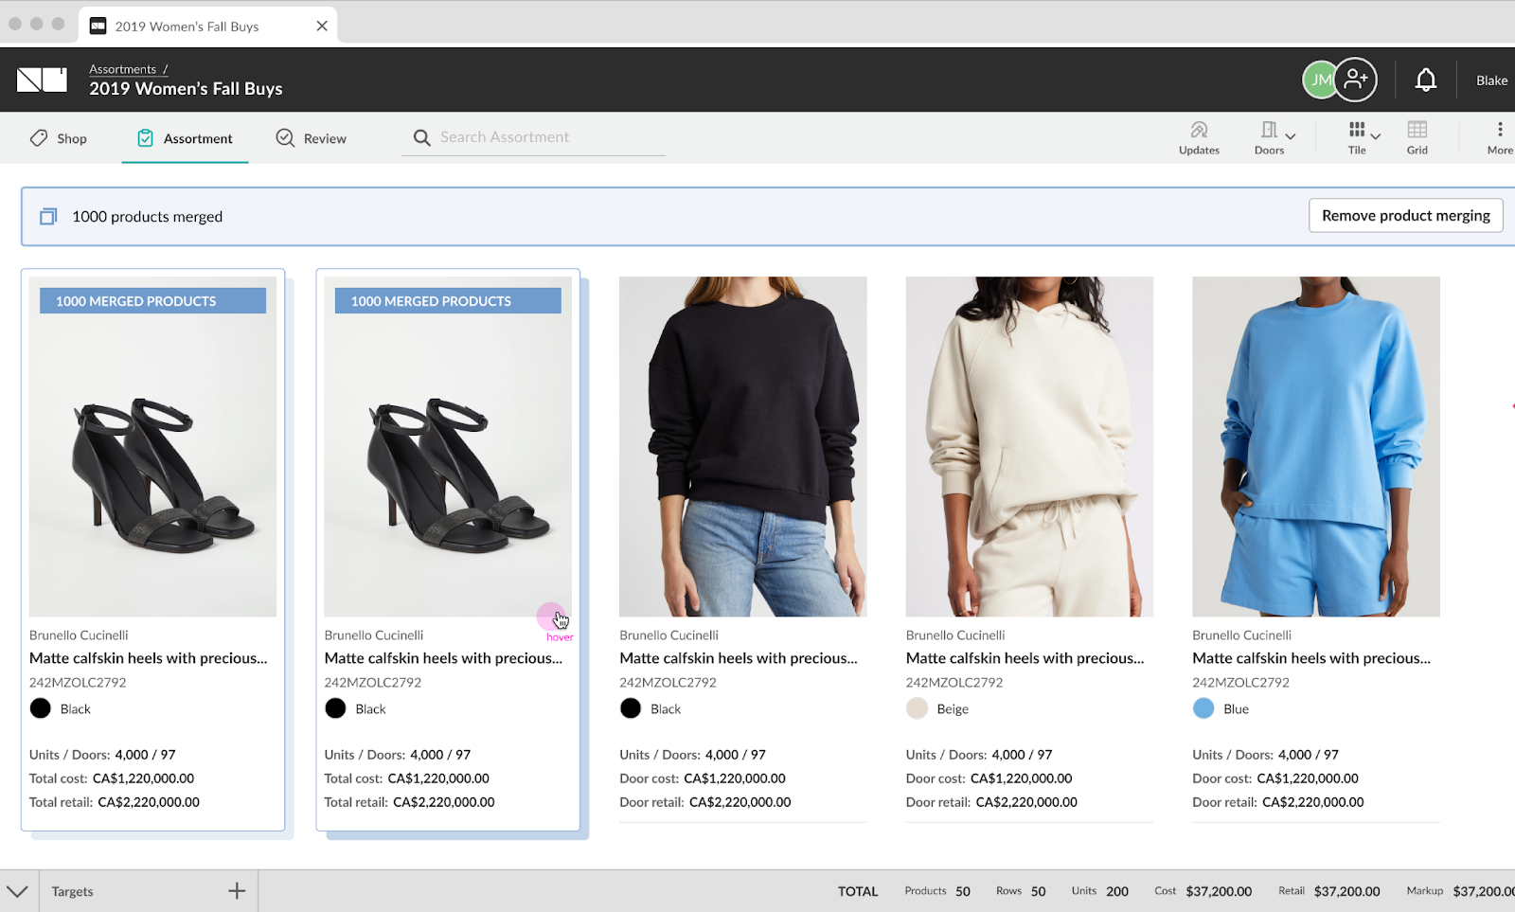Click the Blue color swatch
The height and width of the screenshot is (912, 1515).
pyautogui.click(x=1203, y=708)
